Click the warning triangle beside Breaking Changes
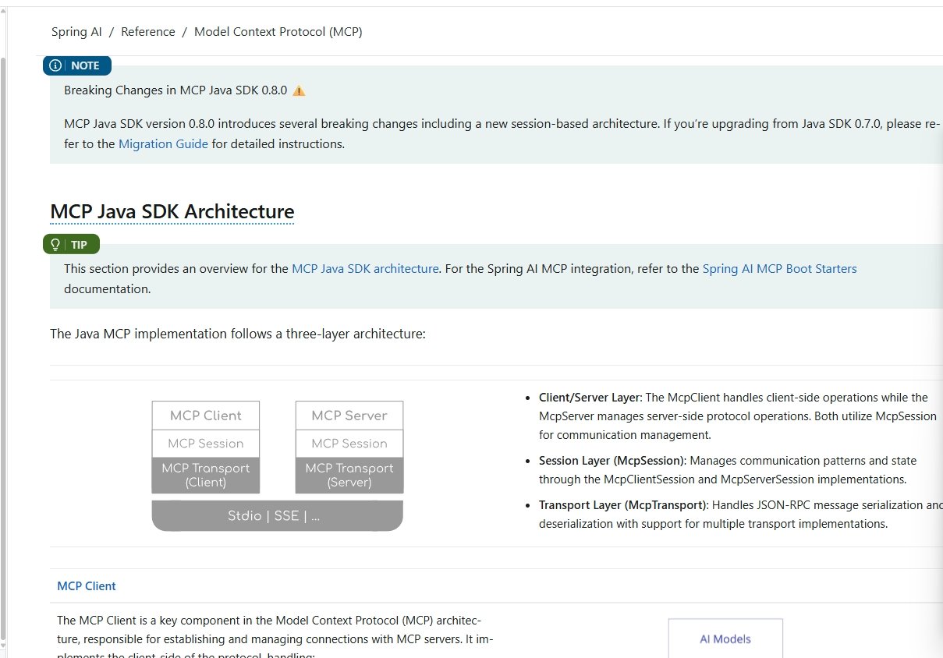943x658 pixels. coord(299,90)
